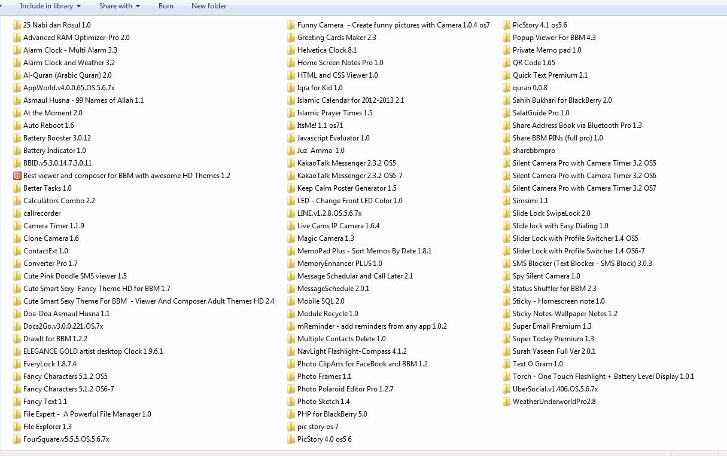Click 'Keep Calm Poster Generator 1.5' folder name

coord(347,188)
